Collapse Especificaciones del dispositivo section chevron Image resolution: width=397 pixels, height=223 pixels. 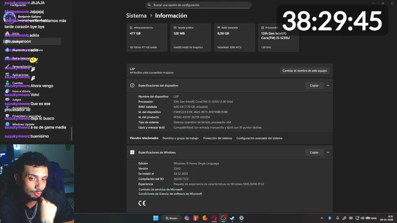coord(328,85)
